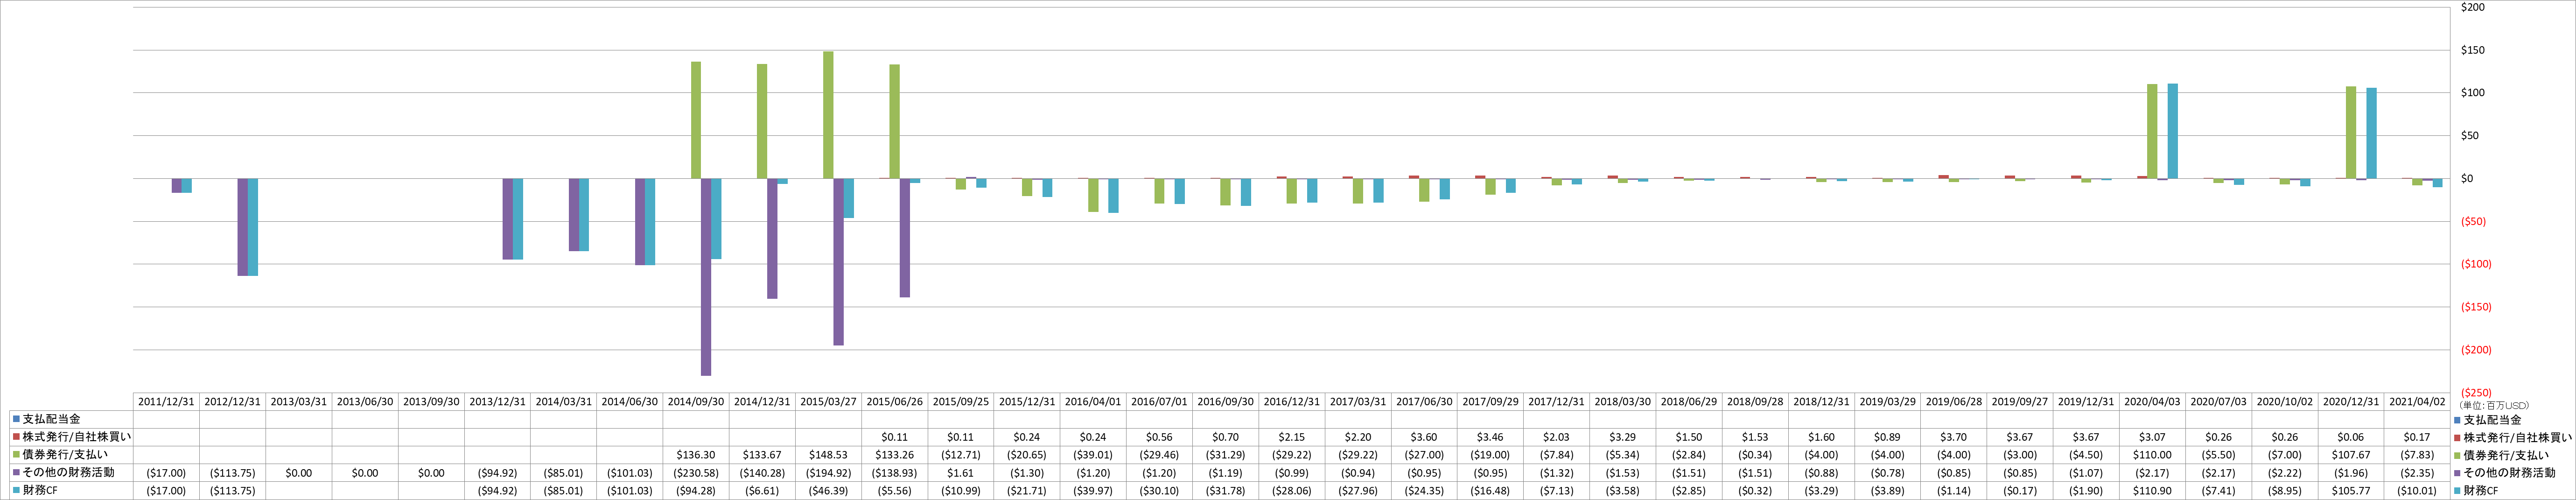The width and height of the screenshot is (2576, 500).
Task: Click the 2018/06/29 date column header
Action: click(x=1689, y=402)
